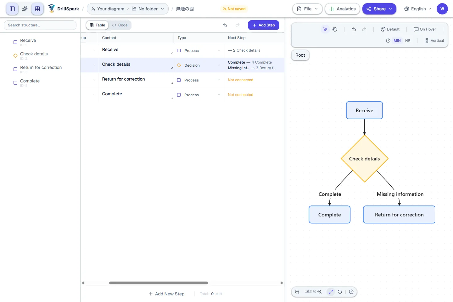
Task: Select the pointer cursor tool
Action: [x=325, y=29]
